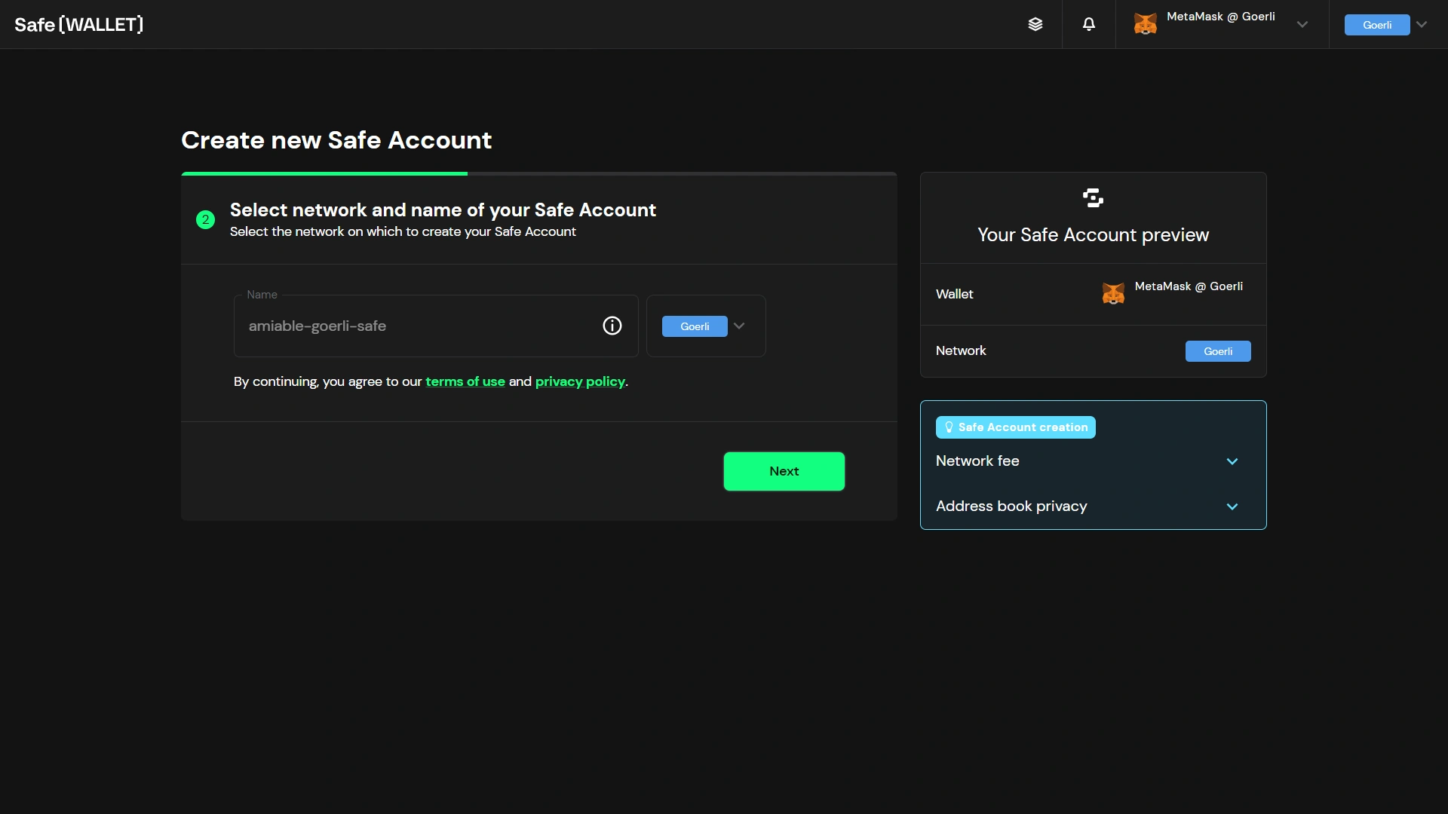Open the header Goerli network dropdown

pos(1386,24)
